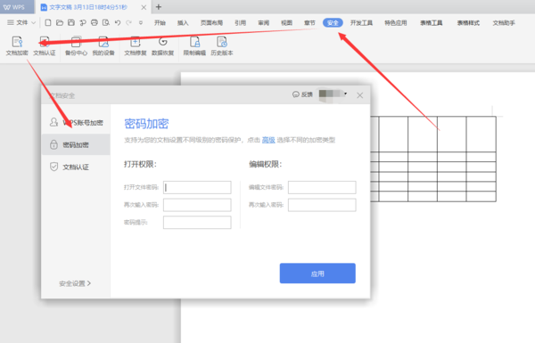Image resolution: width=535 pixels, height=343 pixels.
Task: Open 历史版本 version history
Action: pos(222,46)
